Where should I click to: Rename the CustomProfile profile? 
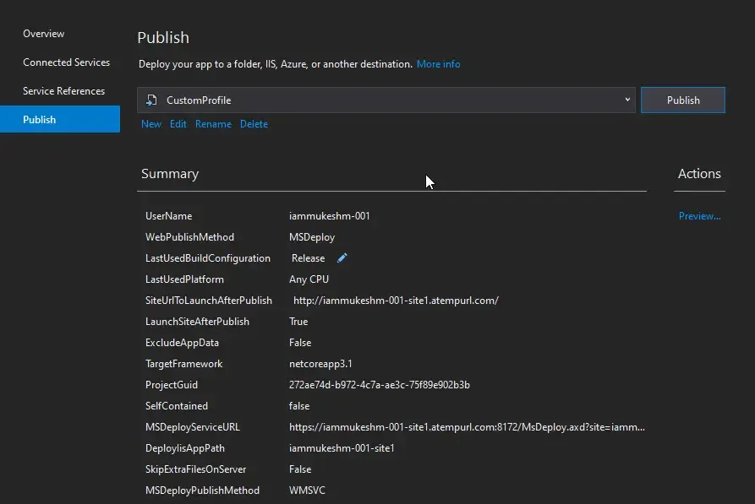pyautogui.click(x=213, y=123)
